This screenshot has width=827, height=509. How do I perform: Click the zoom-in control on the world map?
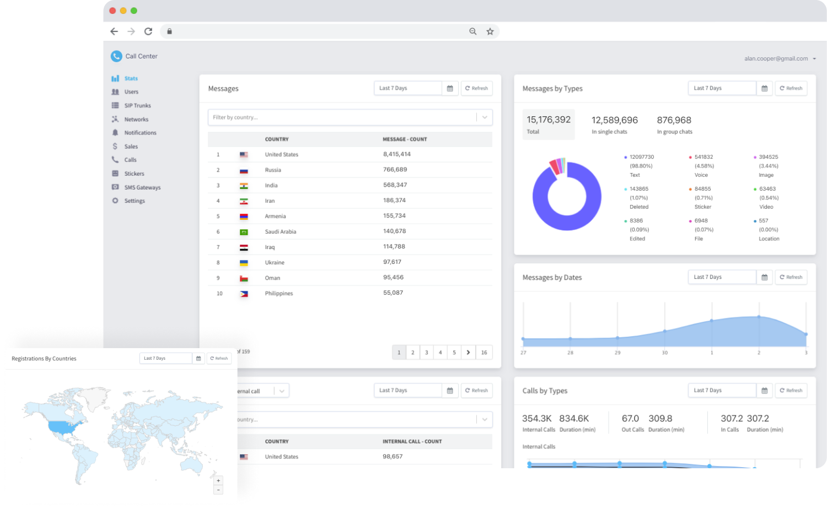218,480
